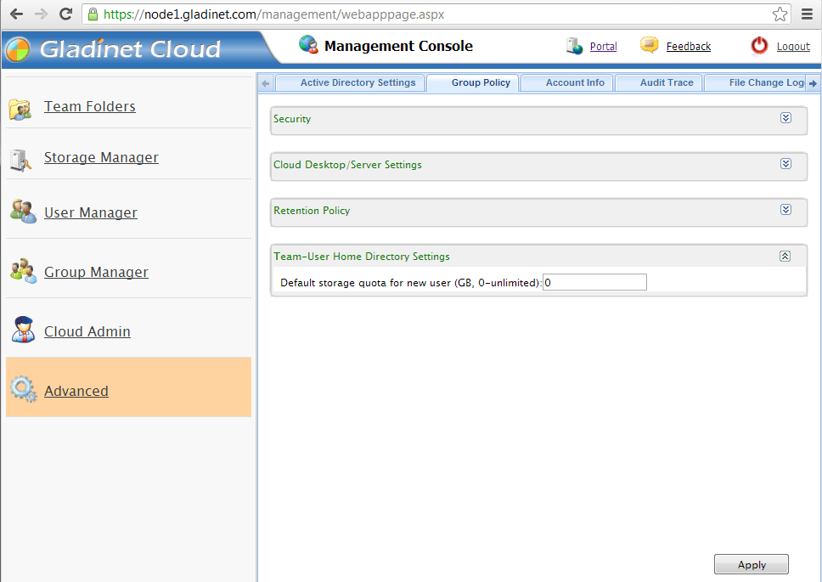Open the Team Folders link
The image size is (822, 582).
point(90,106)
